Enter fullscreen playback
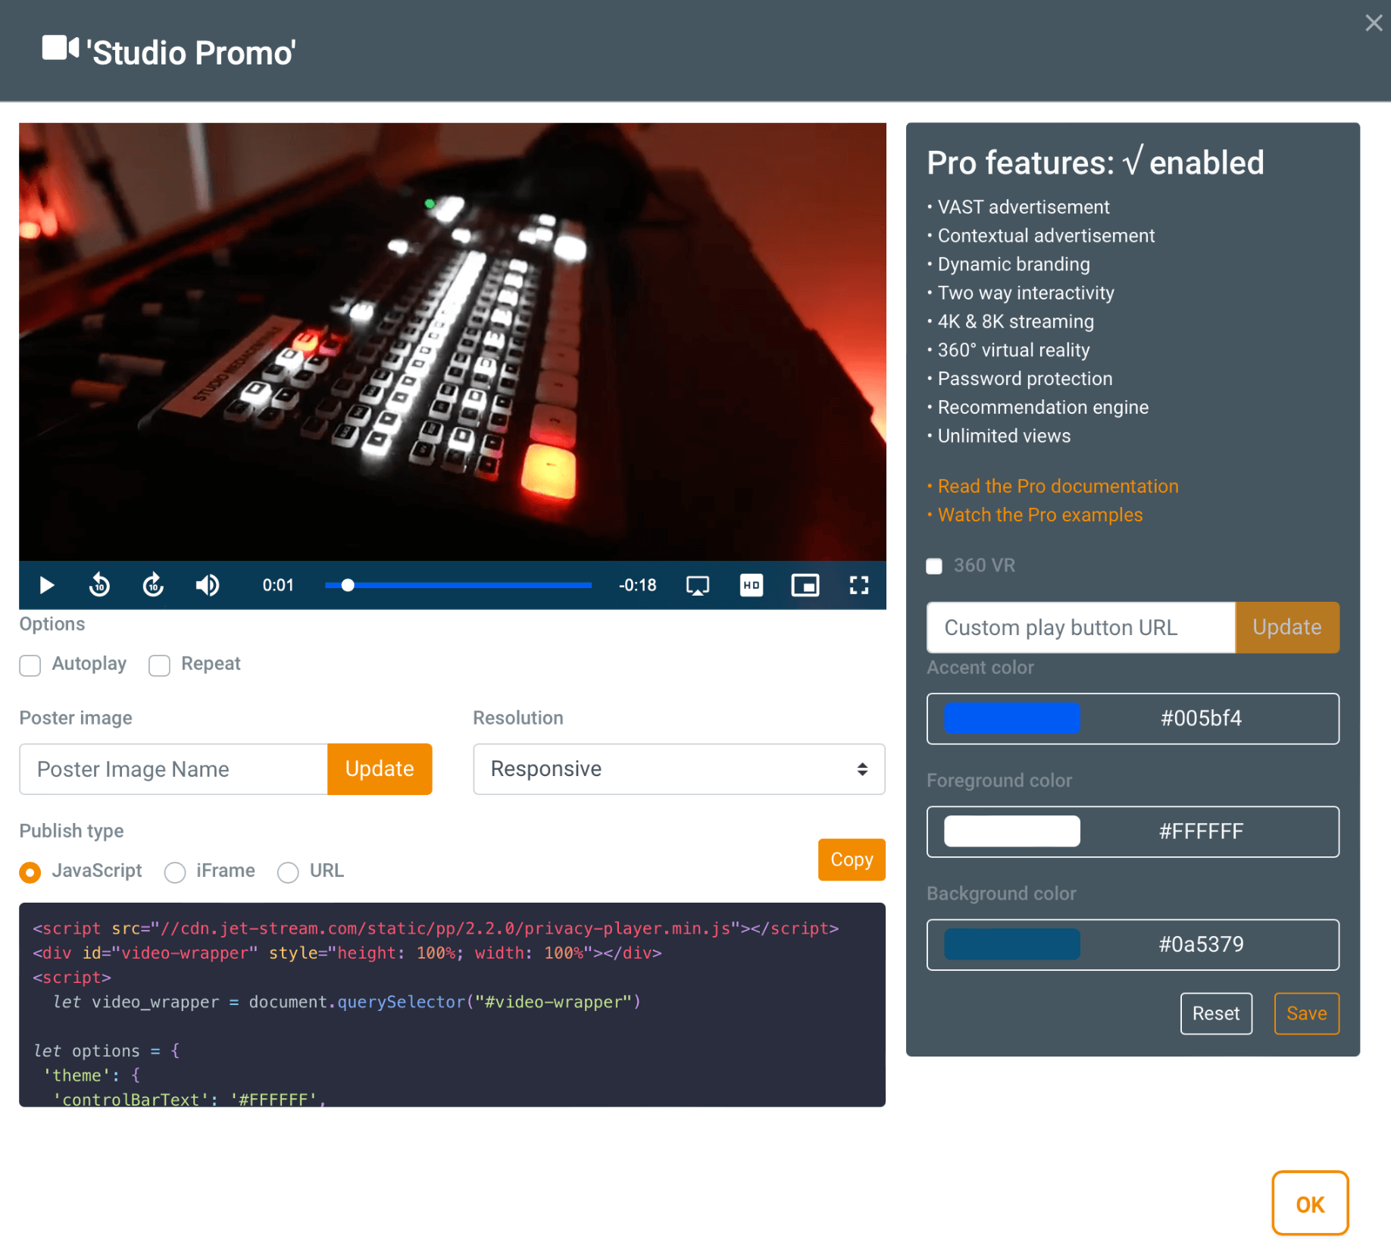Viewport: 1391px width, 1249px height. (x=859, y=584)
